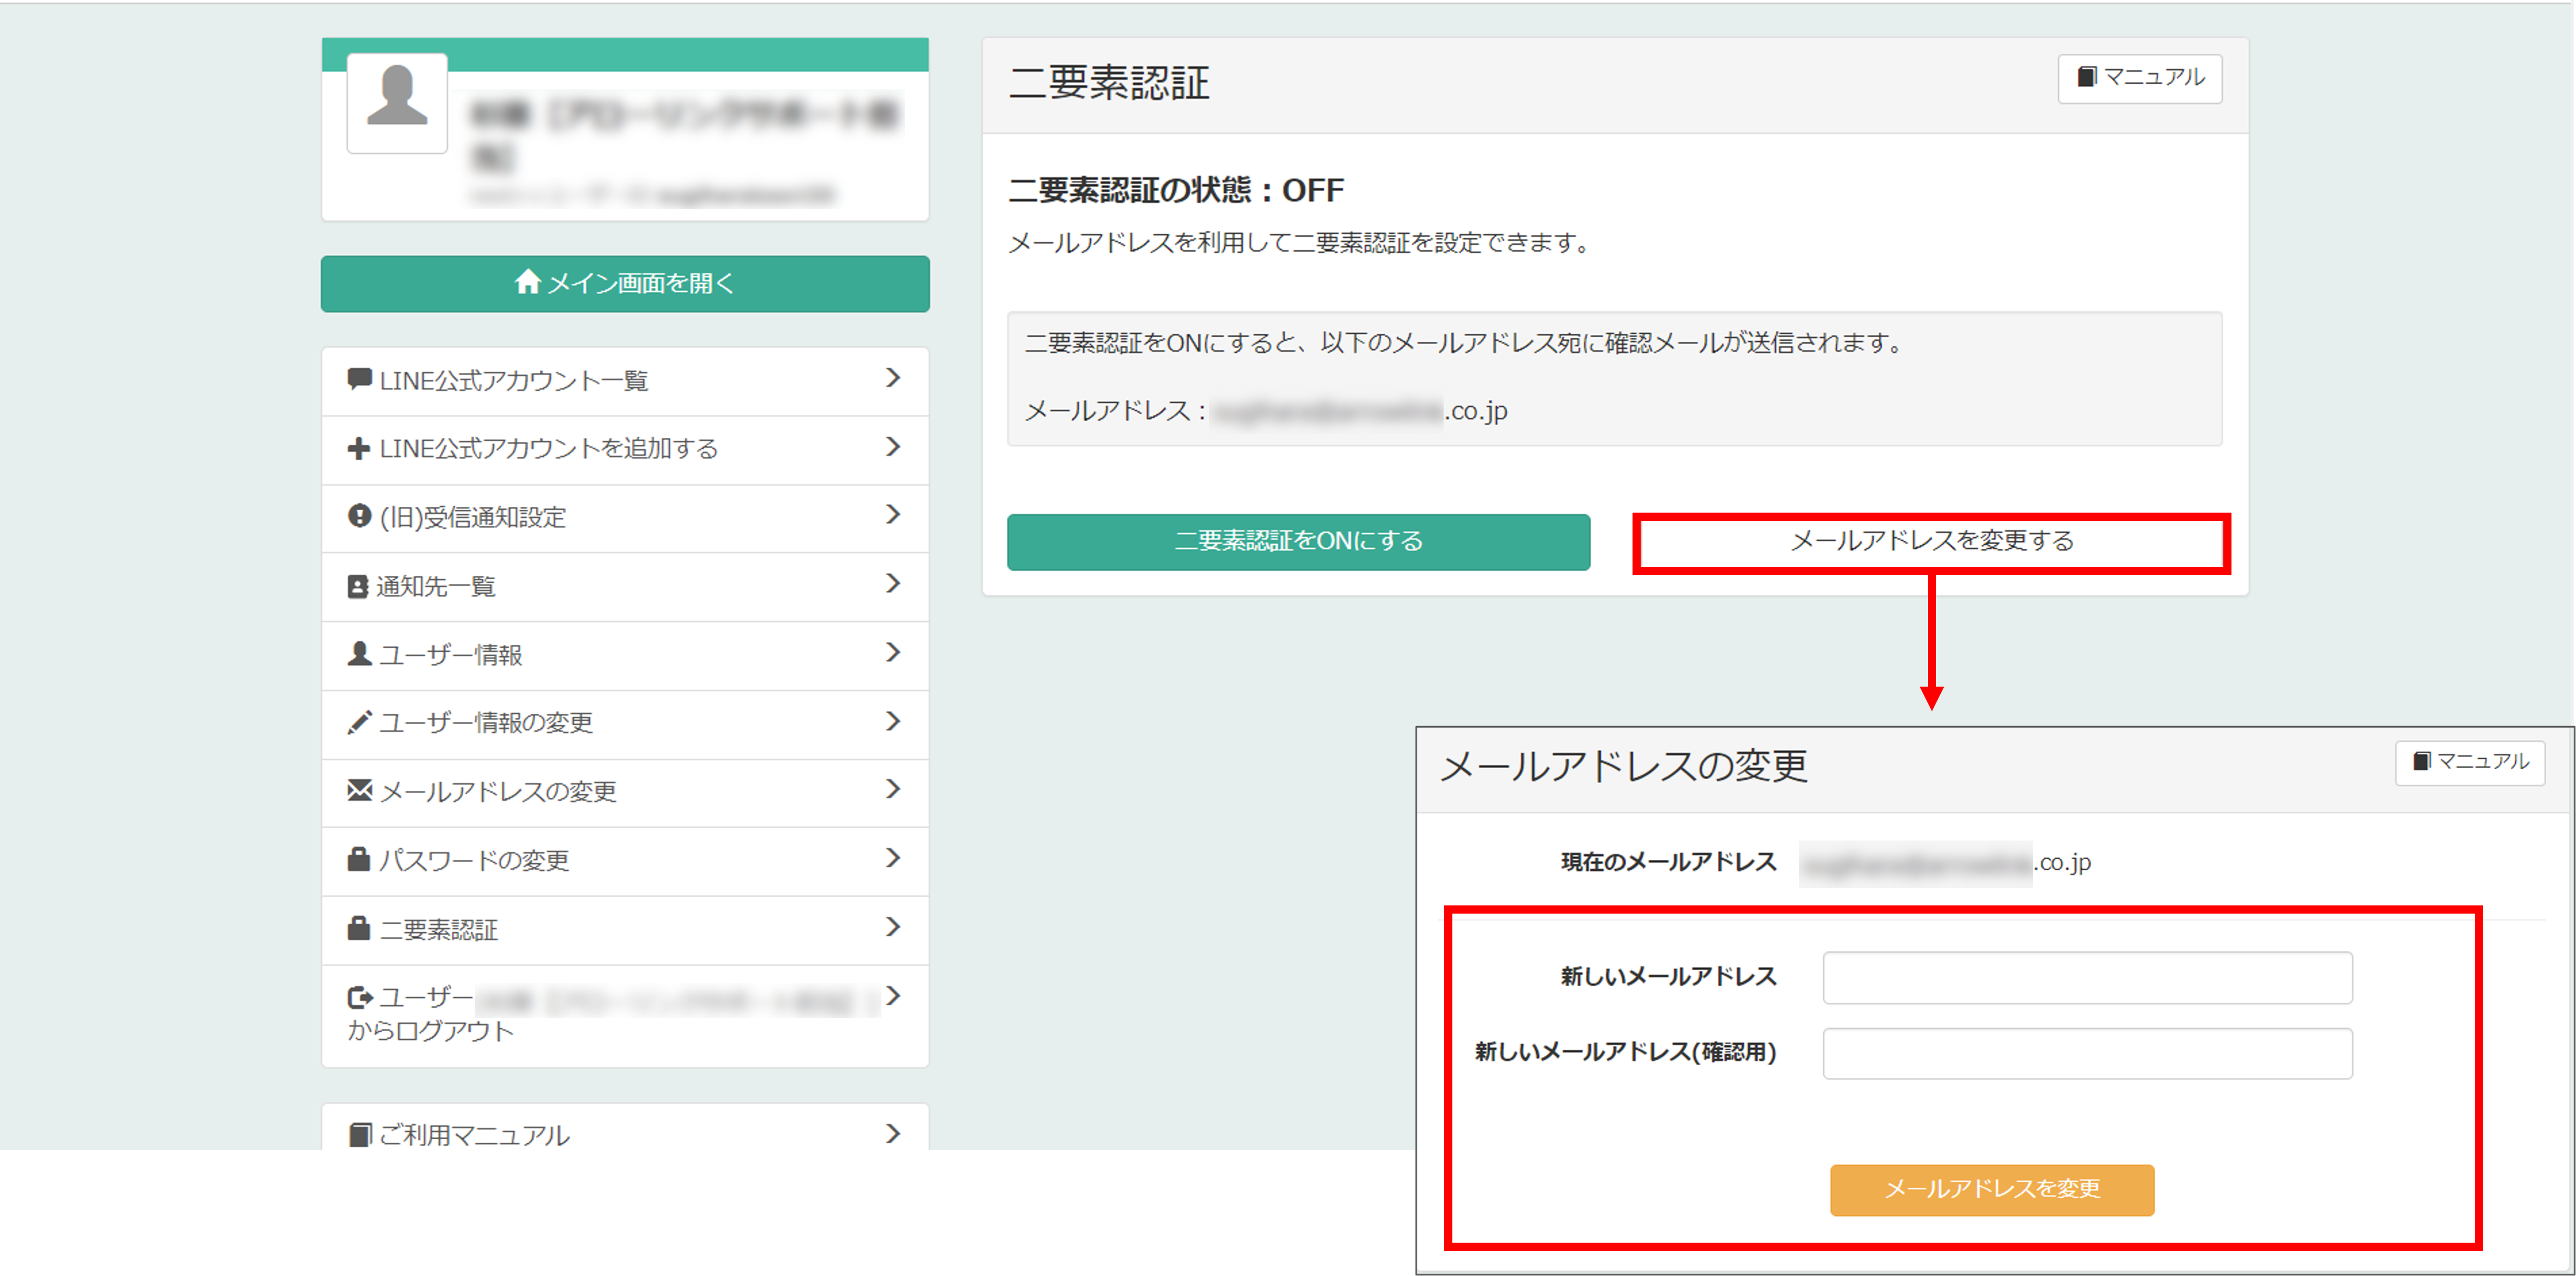Expand the ユーザー情報の変更 chevron
Screen dimensions: 2576x1276
pos(893,721)
